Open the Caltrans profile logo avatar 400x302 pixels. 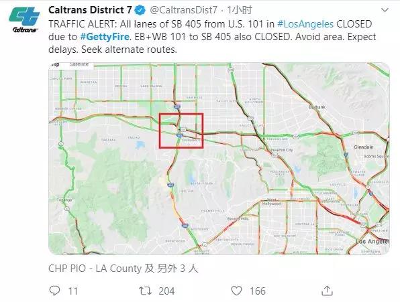pos(24,19)
